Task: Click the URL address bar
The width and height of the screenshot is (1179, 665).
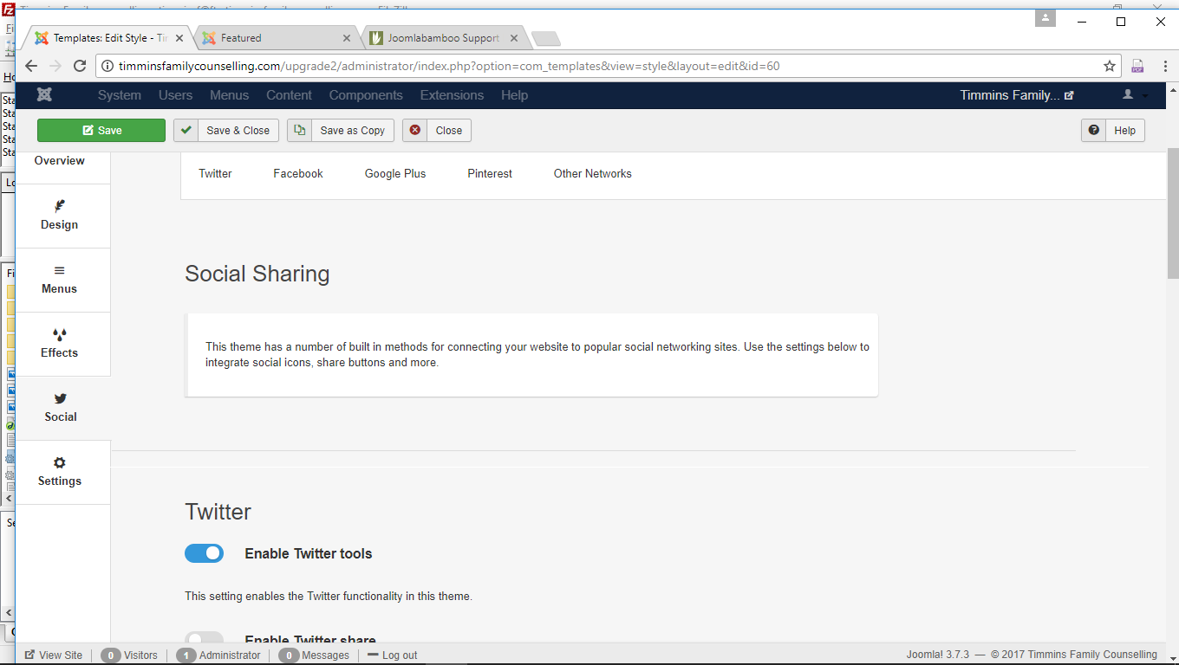Action: 607,66
